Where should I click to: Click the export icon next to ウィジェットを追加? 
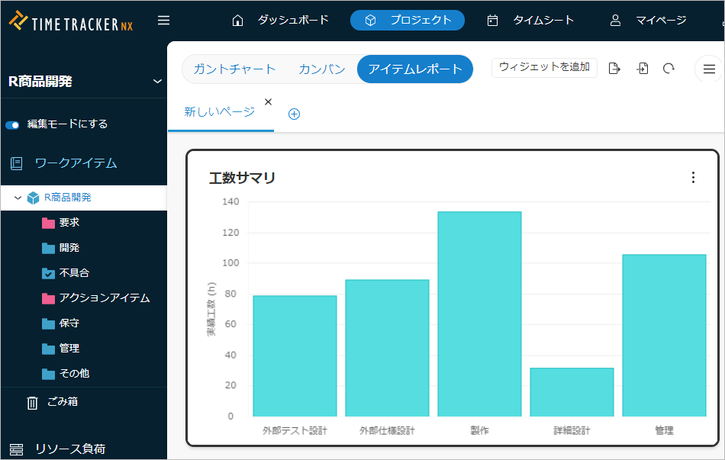614,69
